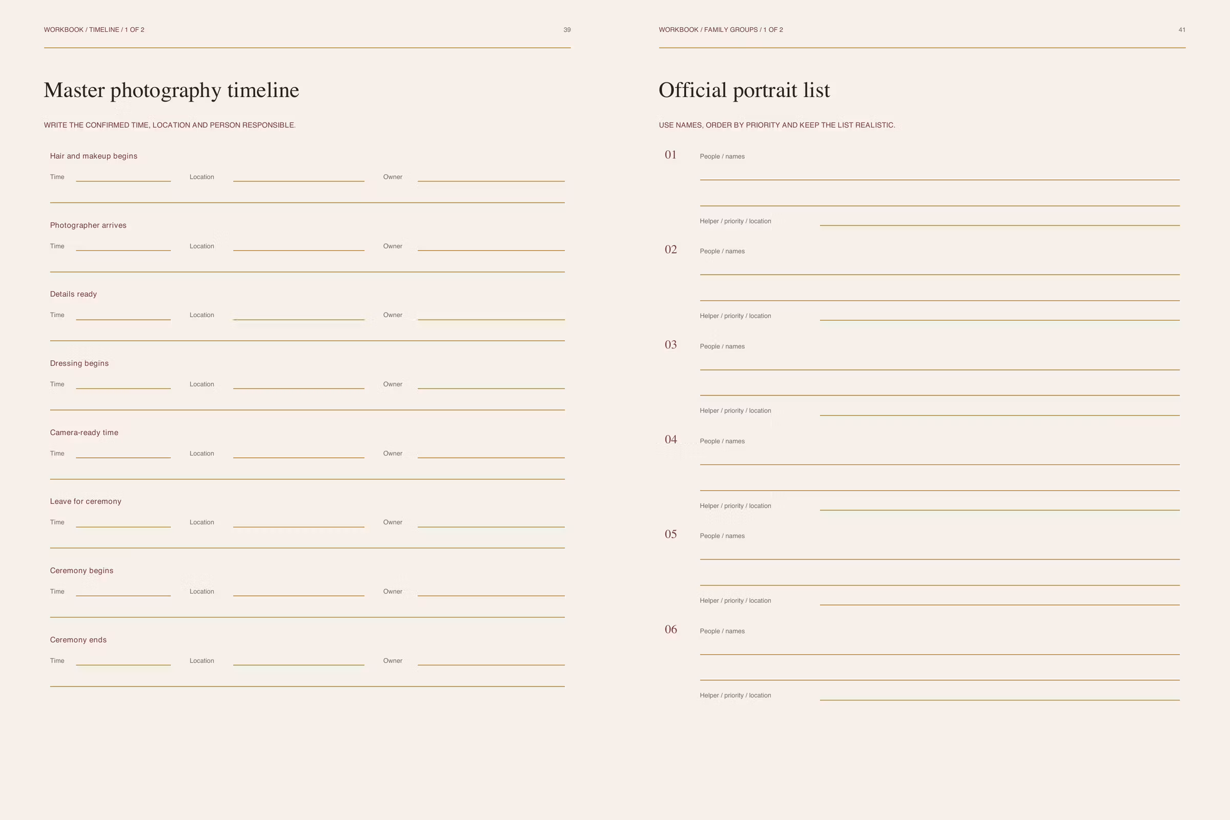
Task: Click the first People / names line for portrait 03
Action: [x=940, y=362]
